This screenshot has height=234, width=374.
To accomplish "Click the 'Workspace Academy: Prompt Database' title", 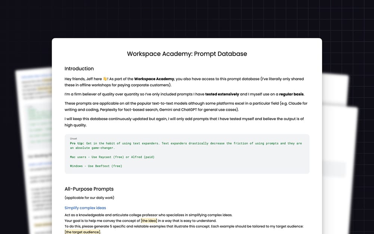I will click(x=187, y=54).
